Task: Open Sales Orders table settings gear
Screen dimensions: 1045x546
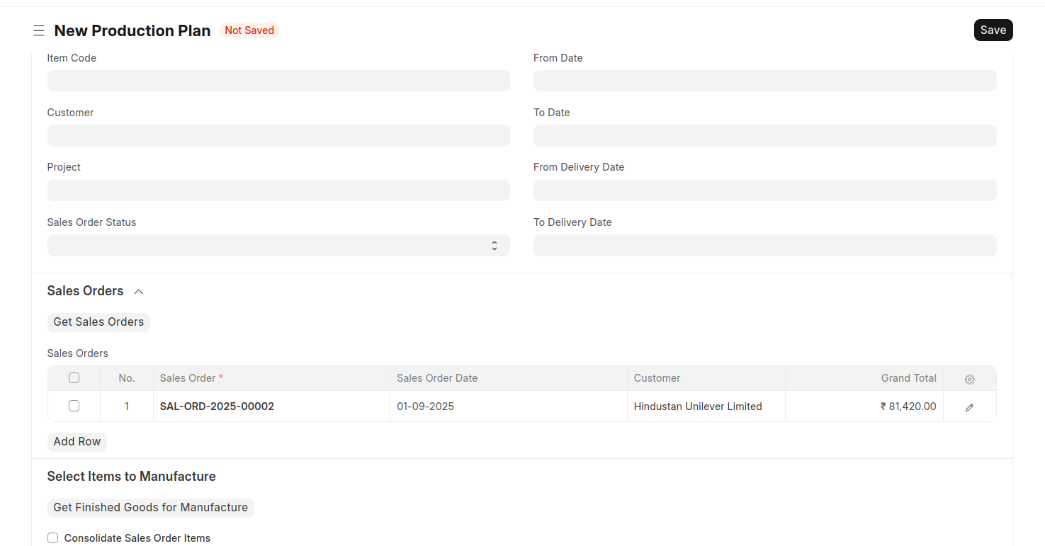Action: point(969,379)
